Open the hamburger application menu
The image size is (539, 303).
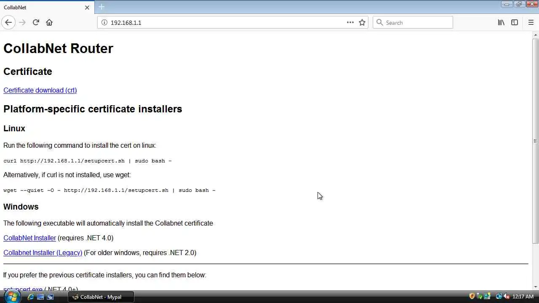(531, 22)
